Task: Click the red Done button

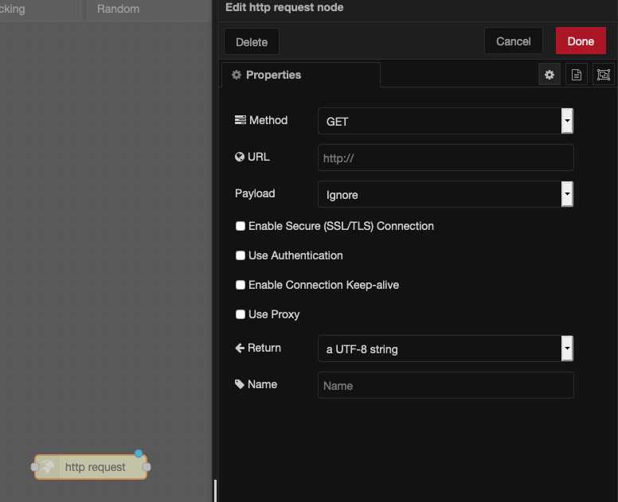Action: (x=581, y=41)
